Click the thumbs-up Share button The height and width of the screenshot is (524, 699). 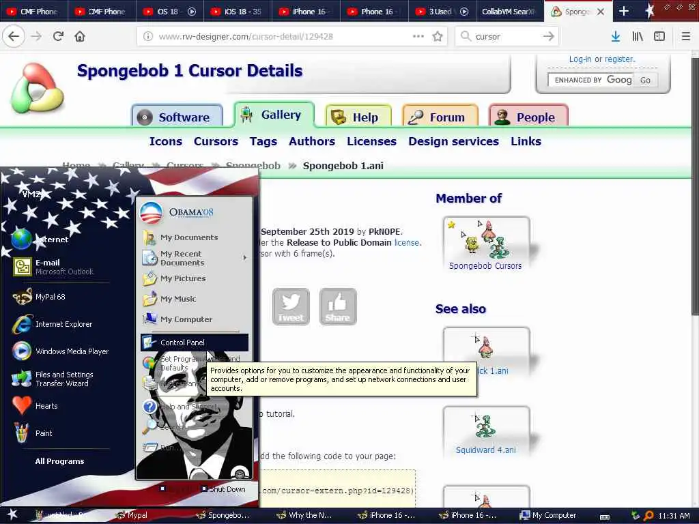(337, 306)
